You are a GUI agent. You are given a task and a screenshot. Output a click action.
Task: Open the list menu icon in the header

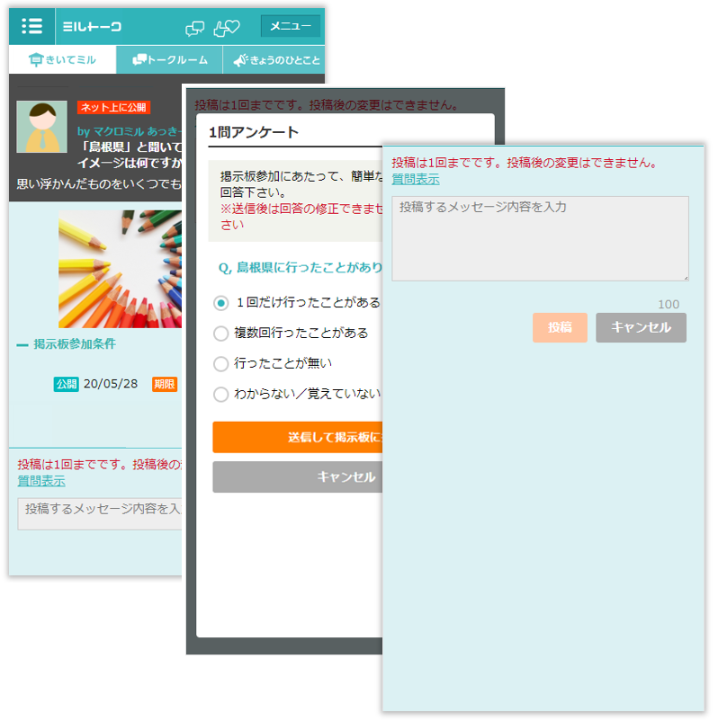31,26
